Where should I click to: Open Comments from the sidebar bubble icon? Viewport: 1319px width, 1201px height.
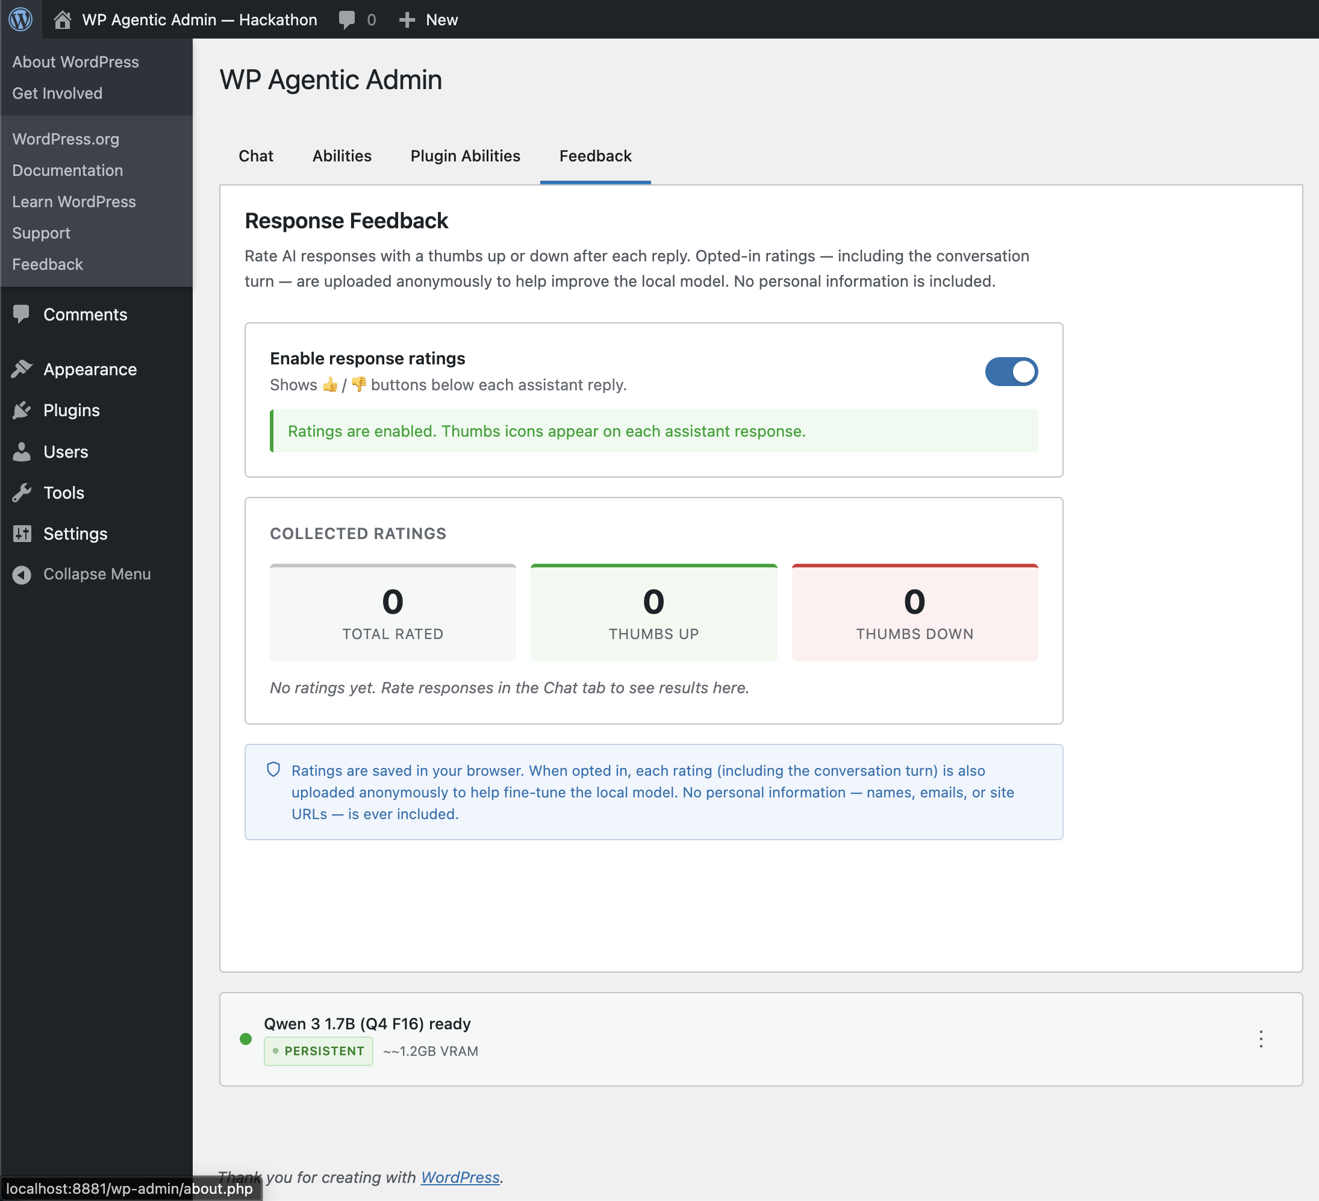click(x=22, y=314)
